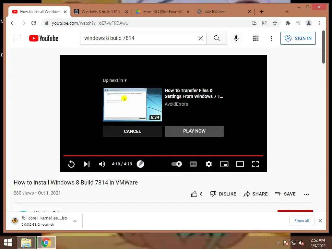Click the round icon beside the timestamp
Screen dimensions: 332x249
click(x=140, y=164)
